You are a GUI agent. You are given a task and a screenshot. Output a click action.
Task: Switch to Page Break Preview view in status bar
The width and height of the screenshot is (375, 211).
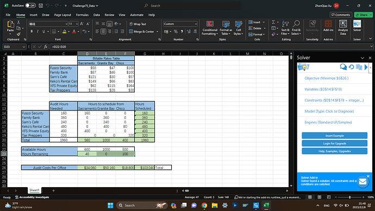tap(329, 197)
